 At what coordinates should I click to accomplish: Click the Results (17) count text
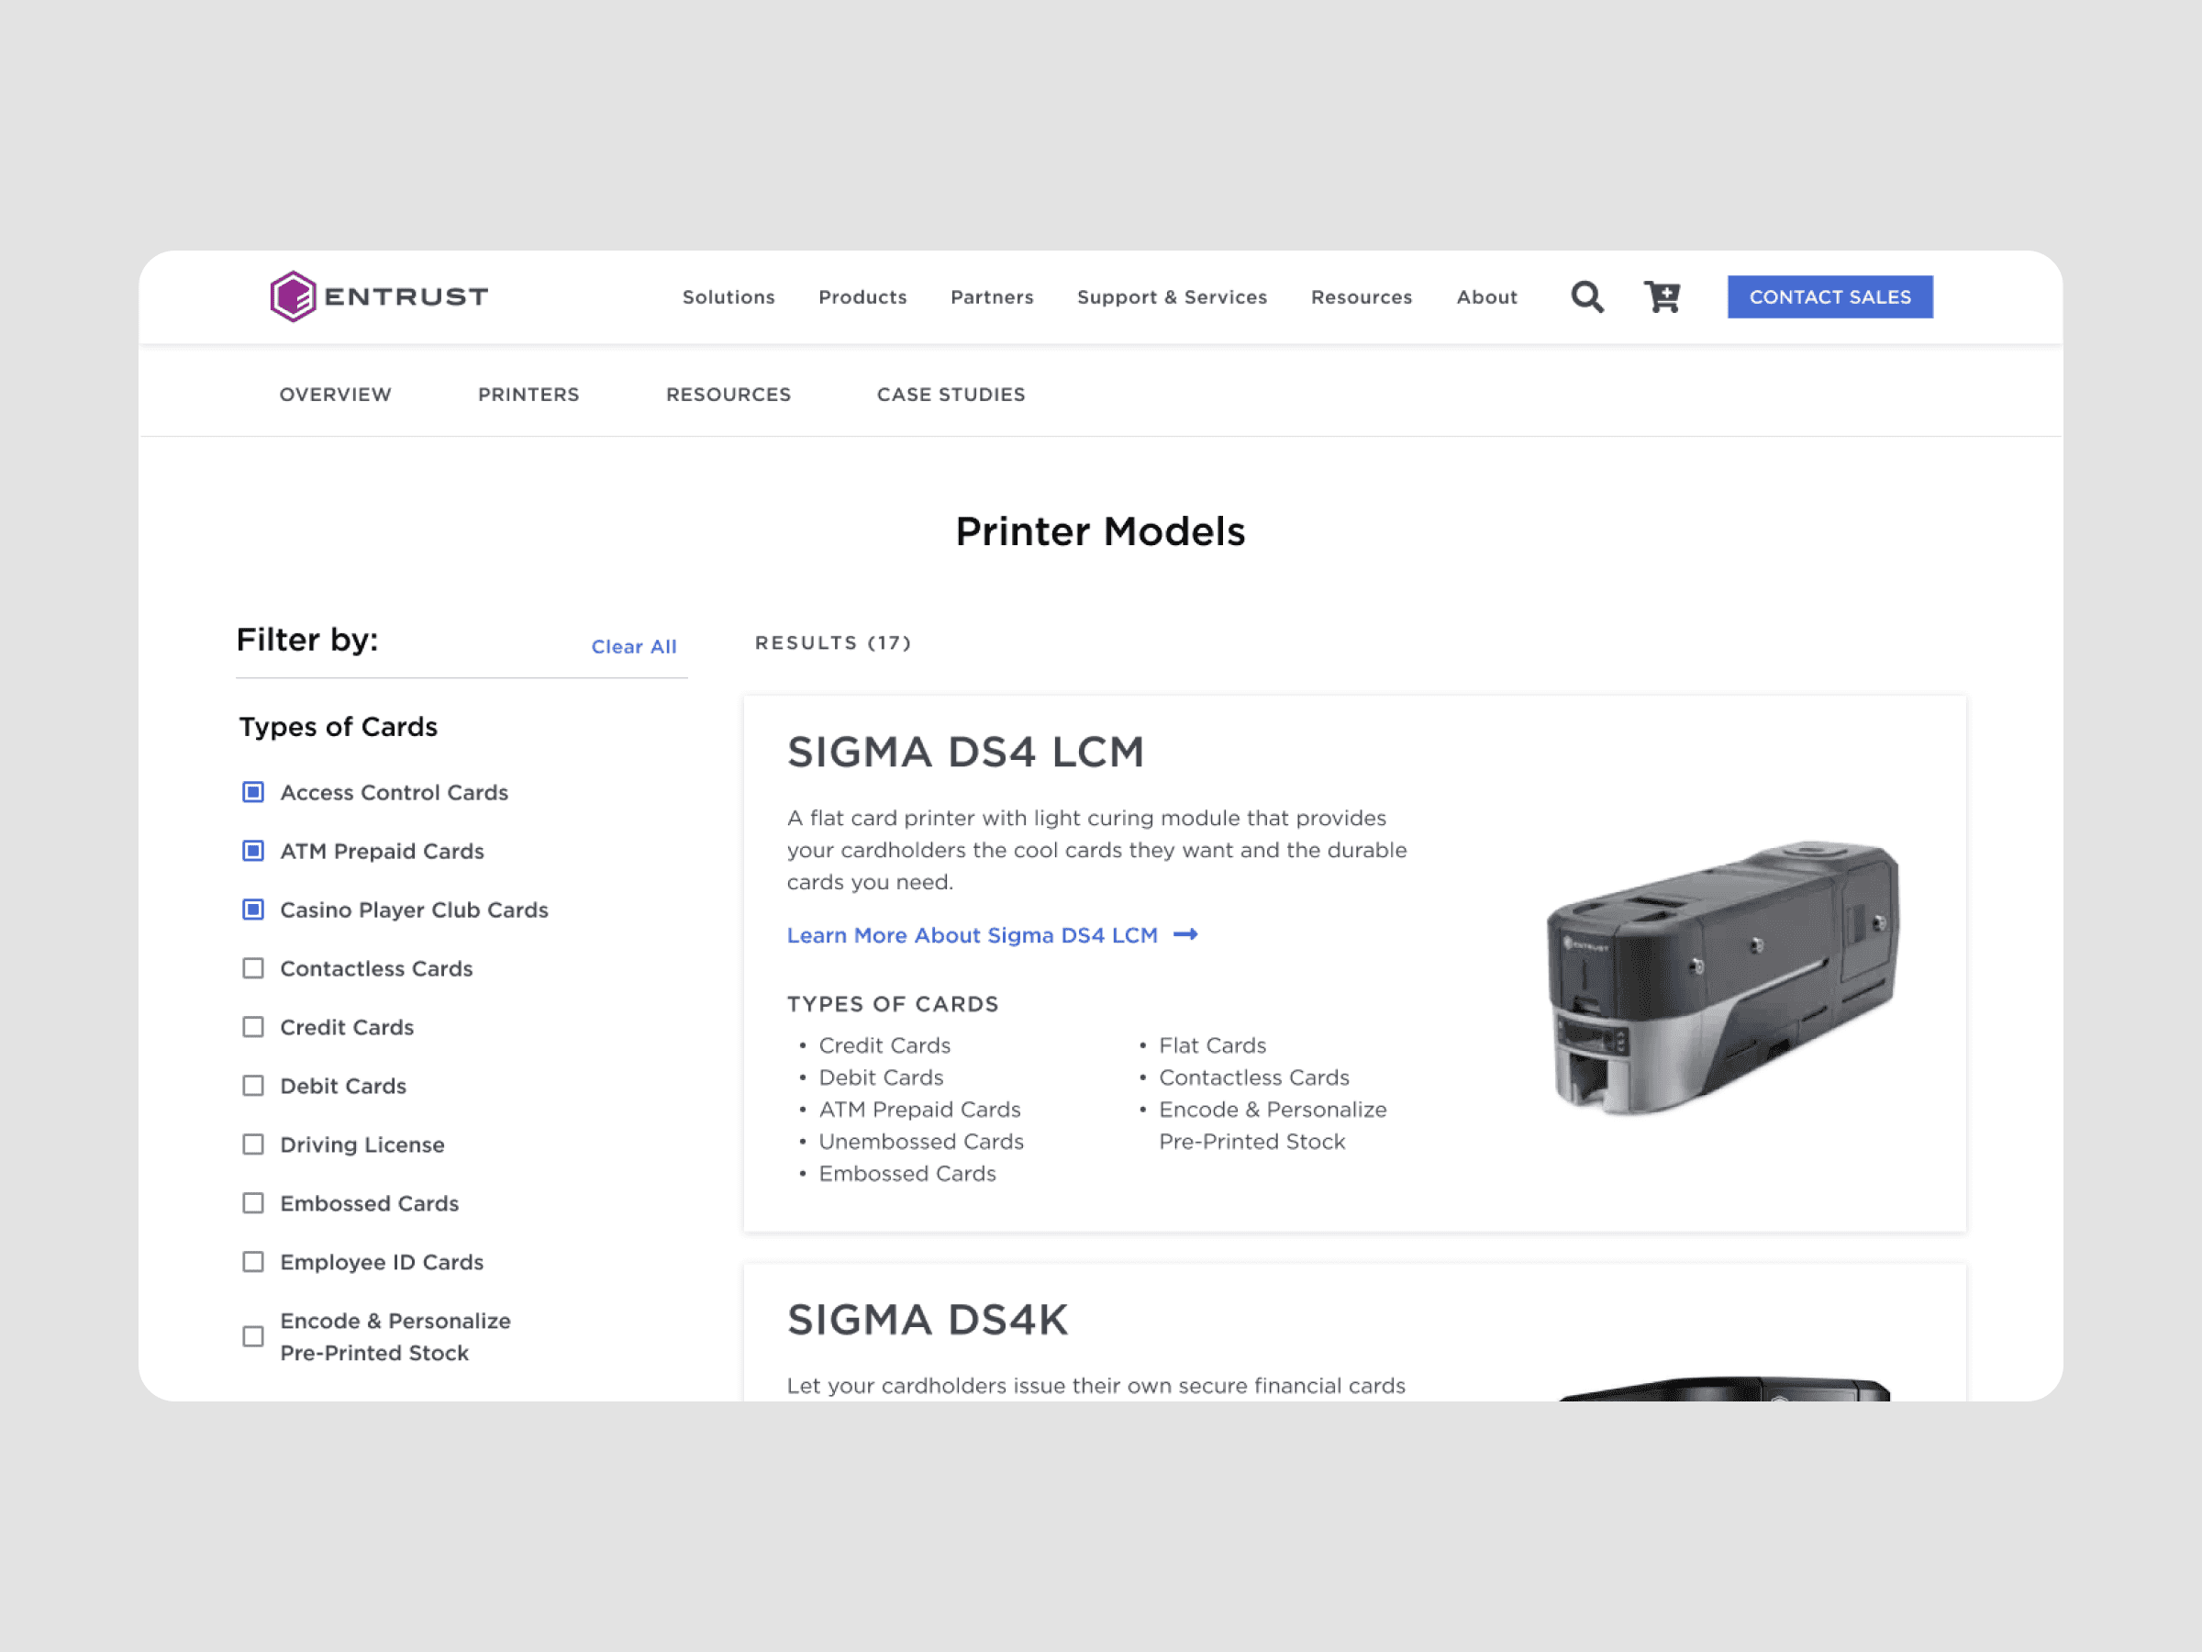coord(833,643)
